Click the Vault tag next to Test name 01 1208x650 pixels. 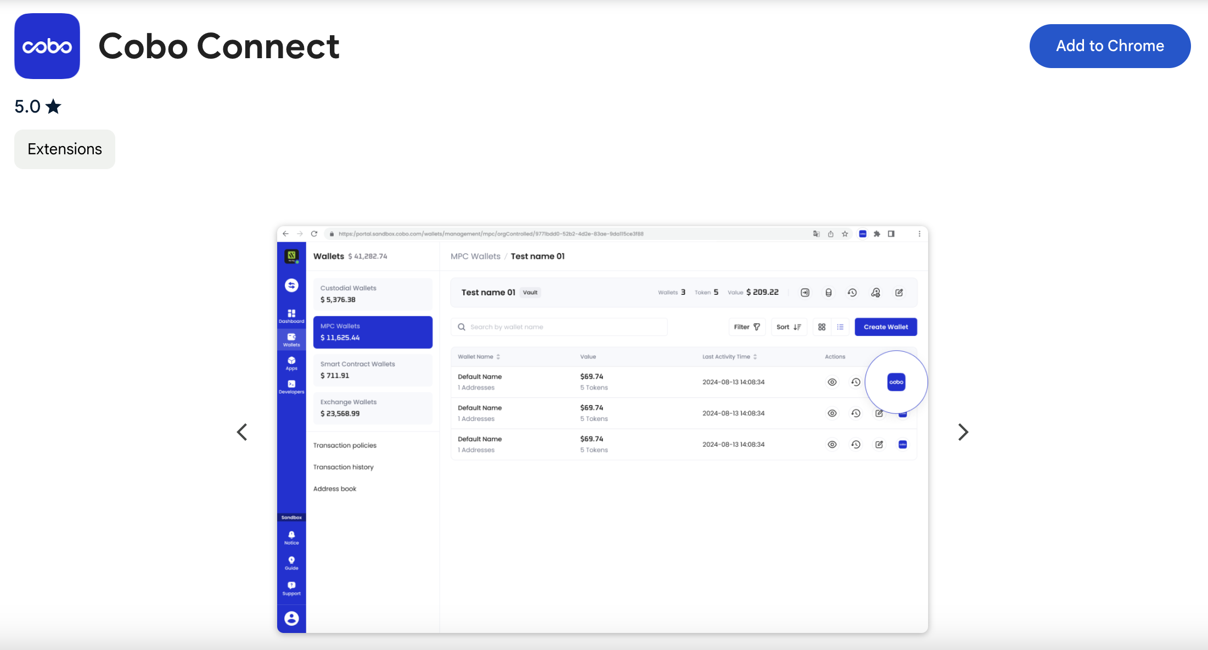tap(530, 293)
